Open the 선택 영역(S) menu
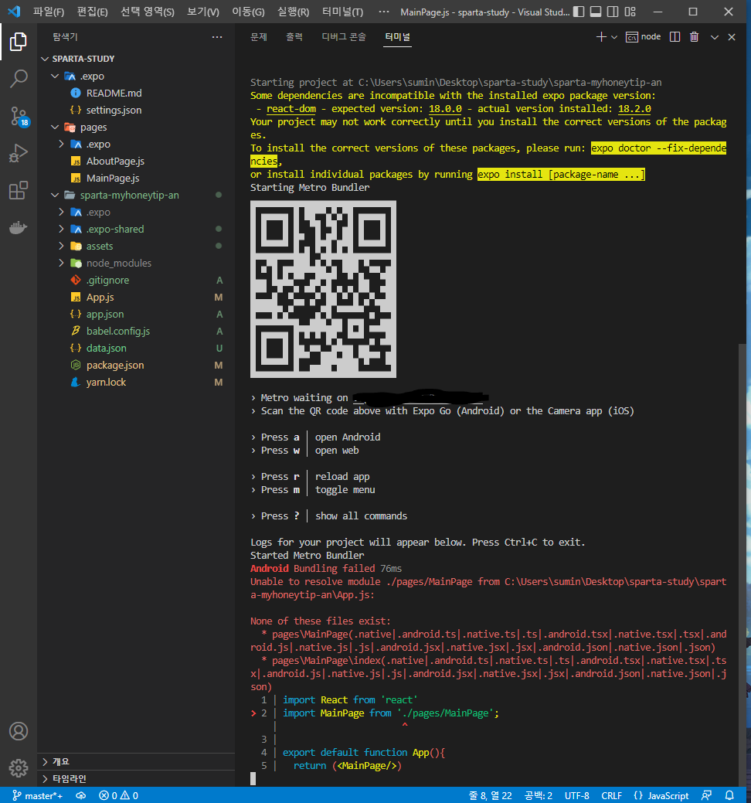Viewport: 751px width, 803px height. [148, 12]
